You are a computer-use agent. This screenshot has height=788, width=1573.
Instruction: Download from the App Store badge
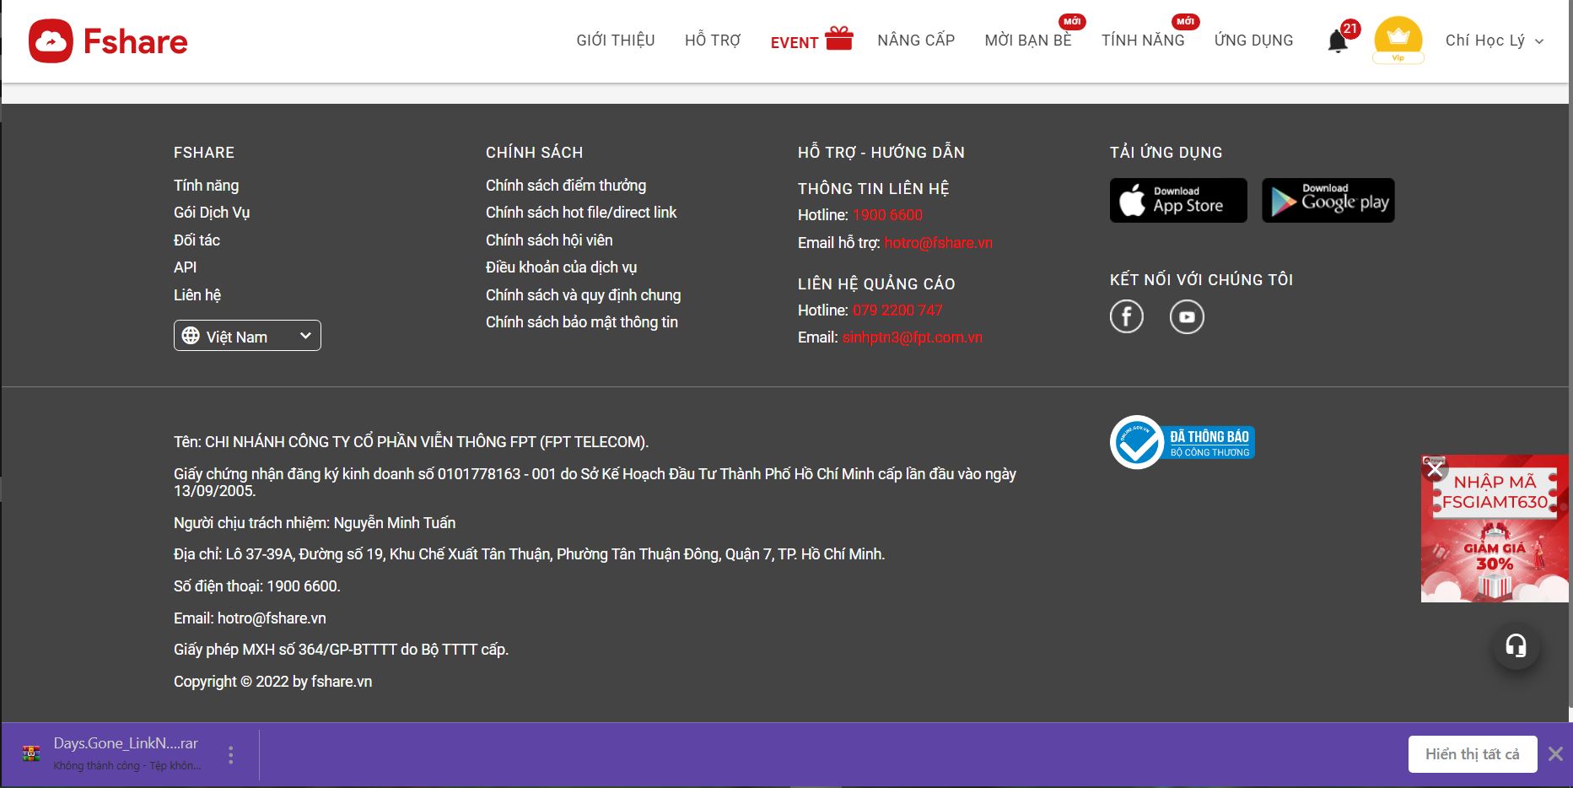1177,201
